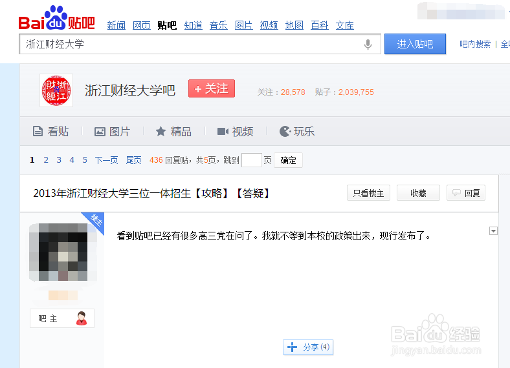510x368 pixels.
Task: Open the 知道 link
Action: pyautogui.click(x=194, y=25)
